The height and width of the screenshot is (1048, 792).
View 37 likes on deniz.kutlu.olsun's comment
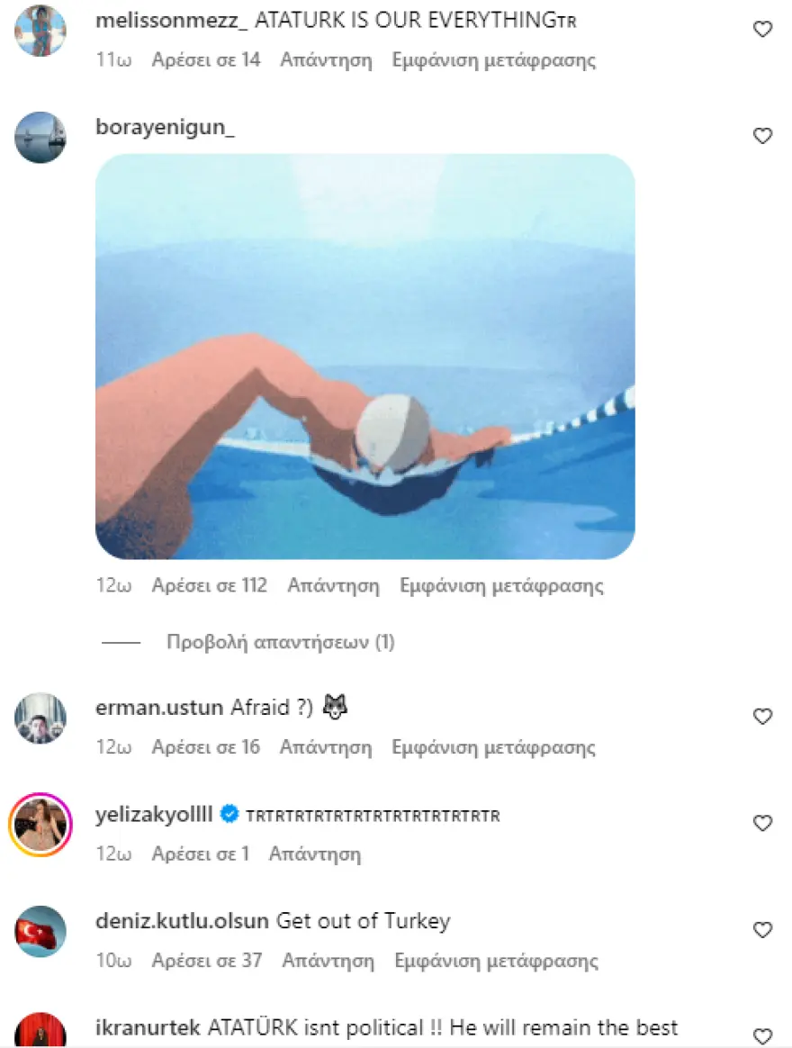coord(206,961)
